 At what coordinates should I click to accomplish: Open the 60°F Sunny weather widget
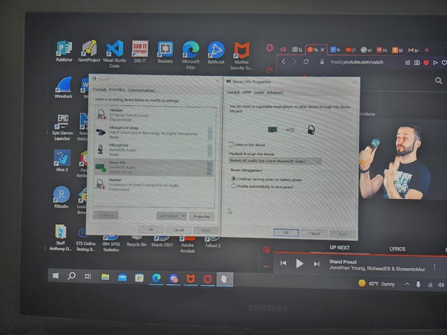coord(376,283)
